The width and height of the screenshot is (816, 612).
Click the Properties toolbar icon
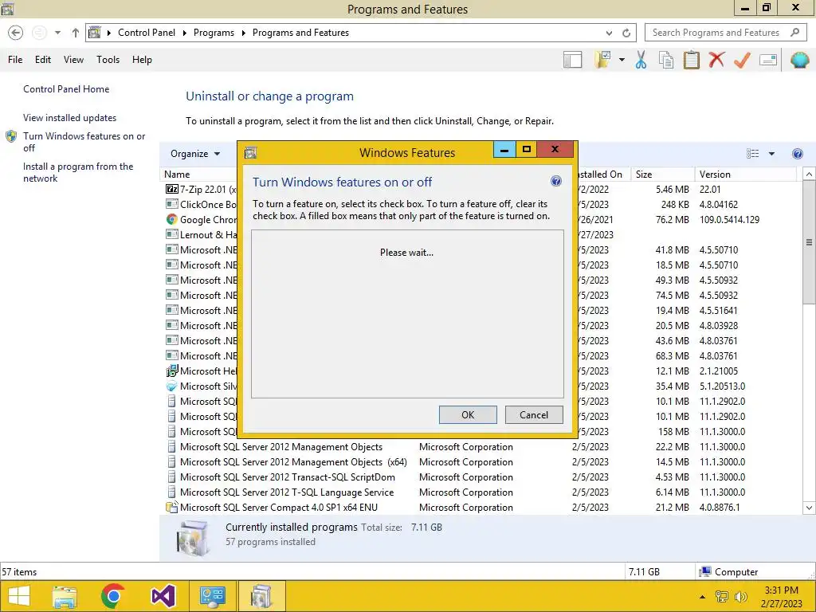pos(768,60)
